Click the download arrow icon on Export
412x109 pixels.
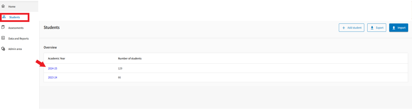(x=372, y=28)
